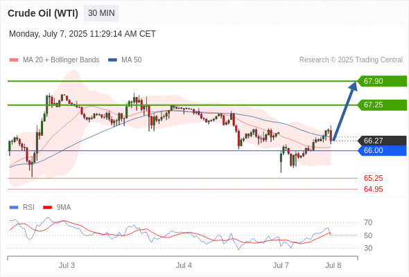Viewport: 409px width, 277px height.
Task: Click the 30 MIN timeframe badge
Action: click(x=101, y=13)
